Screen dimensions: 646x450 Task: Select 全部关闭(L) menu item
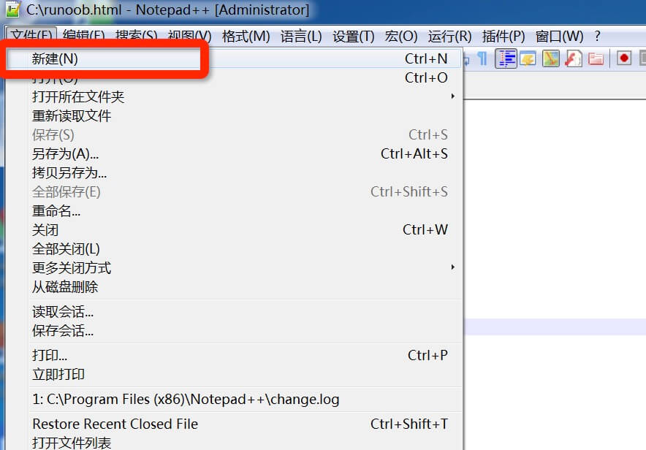click(66, 248)
